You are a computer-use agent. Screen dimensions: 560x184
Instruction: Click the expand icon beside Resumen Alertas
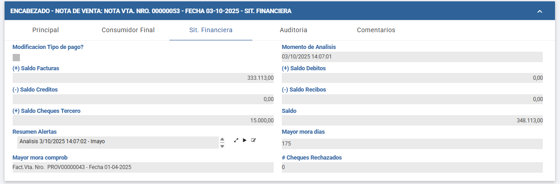[x=236, y=140]
